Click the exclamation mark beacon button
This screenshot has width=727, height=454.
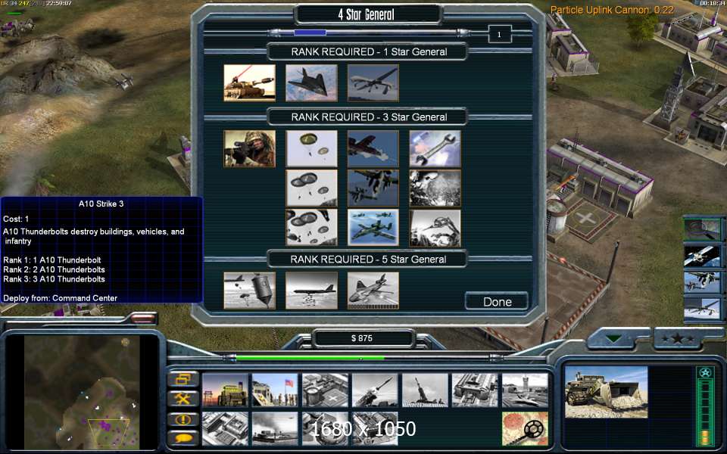[183, 420]
